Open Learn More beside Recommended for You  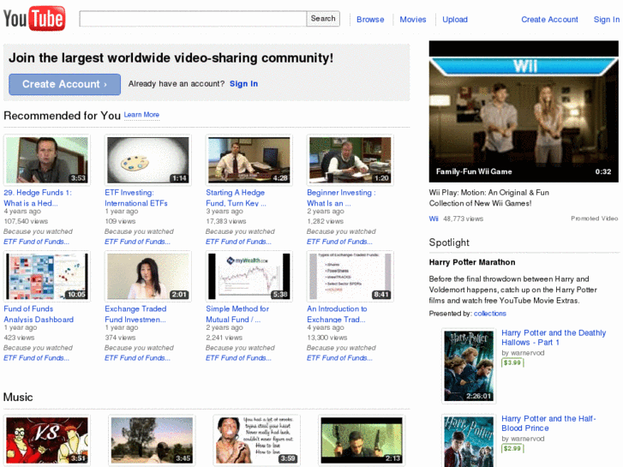141,115
